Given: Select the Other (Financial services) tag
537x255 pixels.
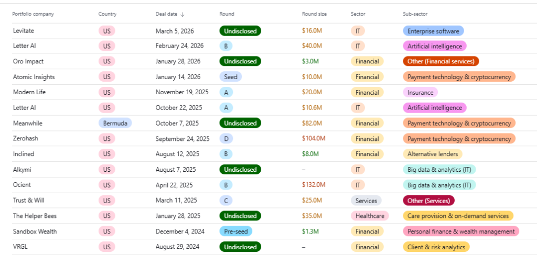Looking at the screenshot, I should (x=441, y=61).
